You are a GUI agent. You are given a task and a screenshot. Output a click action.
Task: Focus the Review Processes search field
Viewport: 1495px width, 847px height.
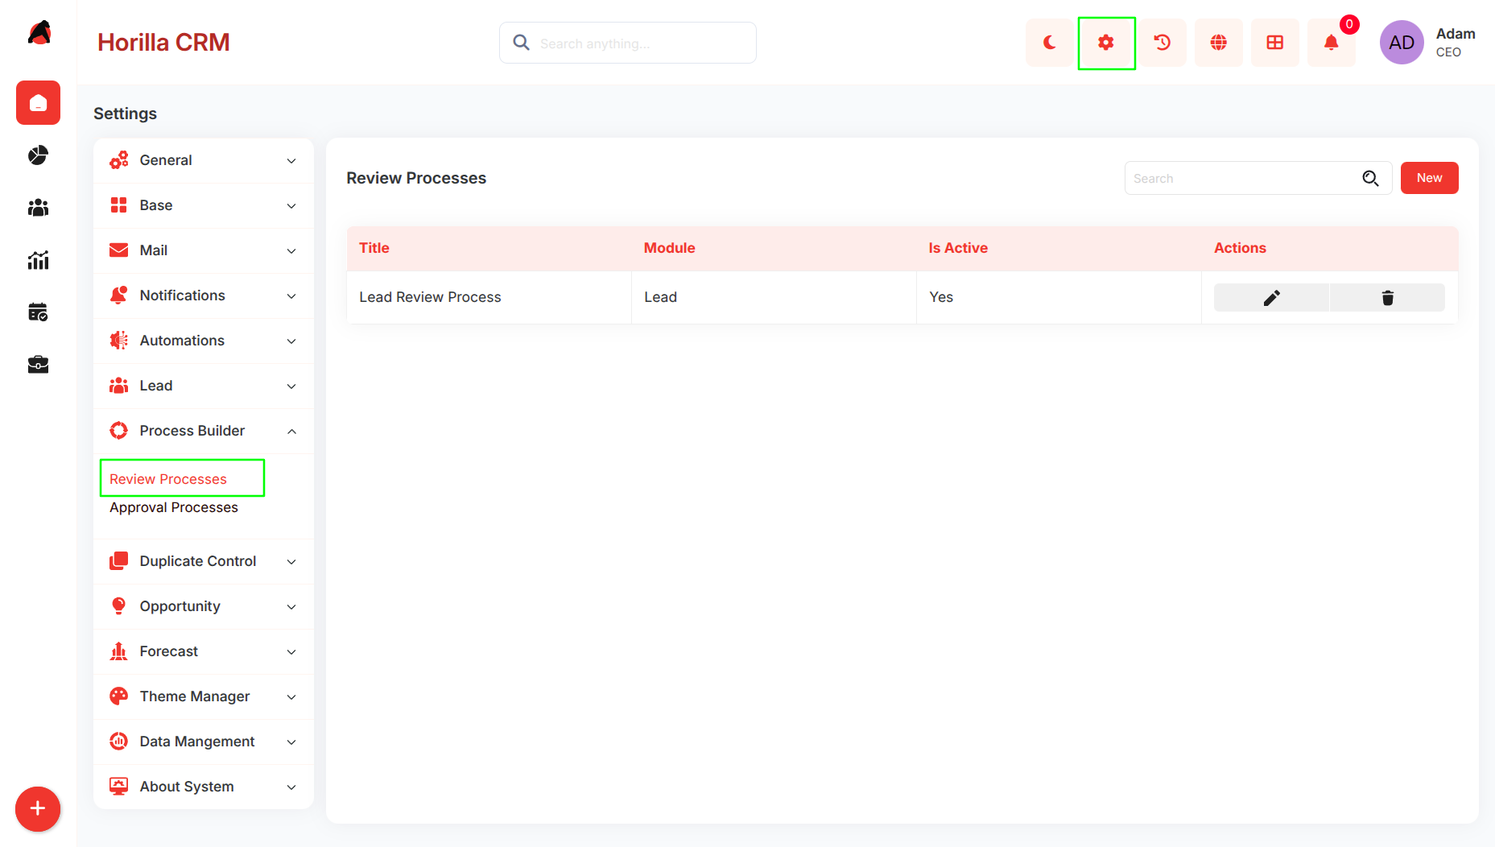(1258, 178)
